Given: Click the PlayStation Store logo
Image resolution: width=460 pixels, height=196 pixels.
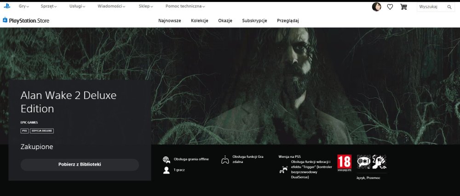Looking at the screenshot, I should tap(26, 21).
